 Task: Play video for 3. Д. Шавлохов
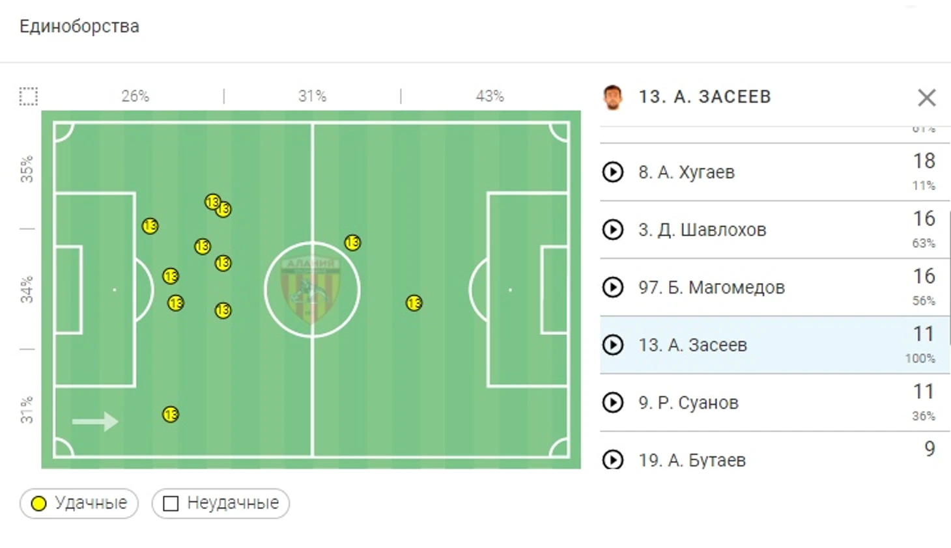[612, 230]
